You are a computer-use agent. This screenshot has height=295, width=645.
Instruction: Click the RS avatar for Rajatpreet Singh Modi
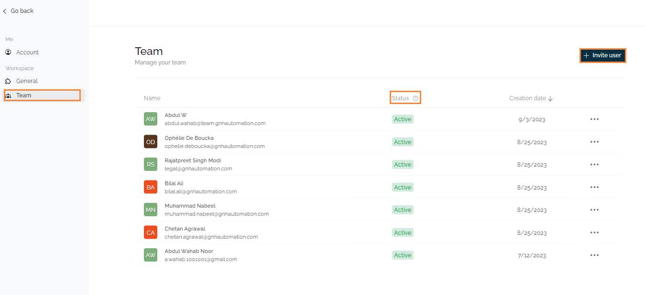(x=151, y=164)
